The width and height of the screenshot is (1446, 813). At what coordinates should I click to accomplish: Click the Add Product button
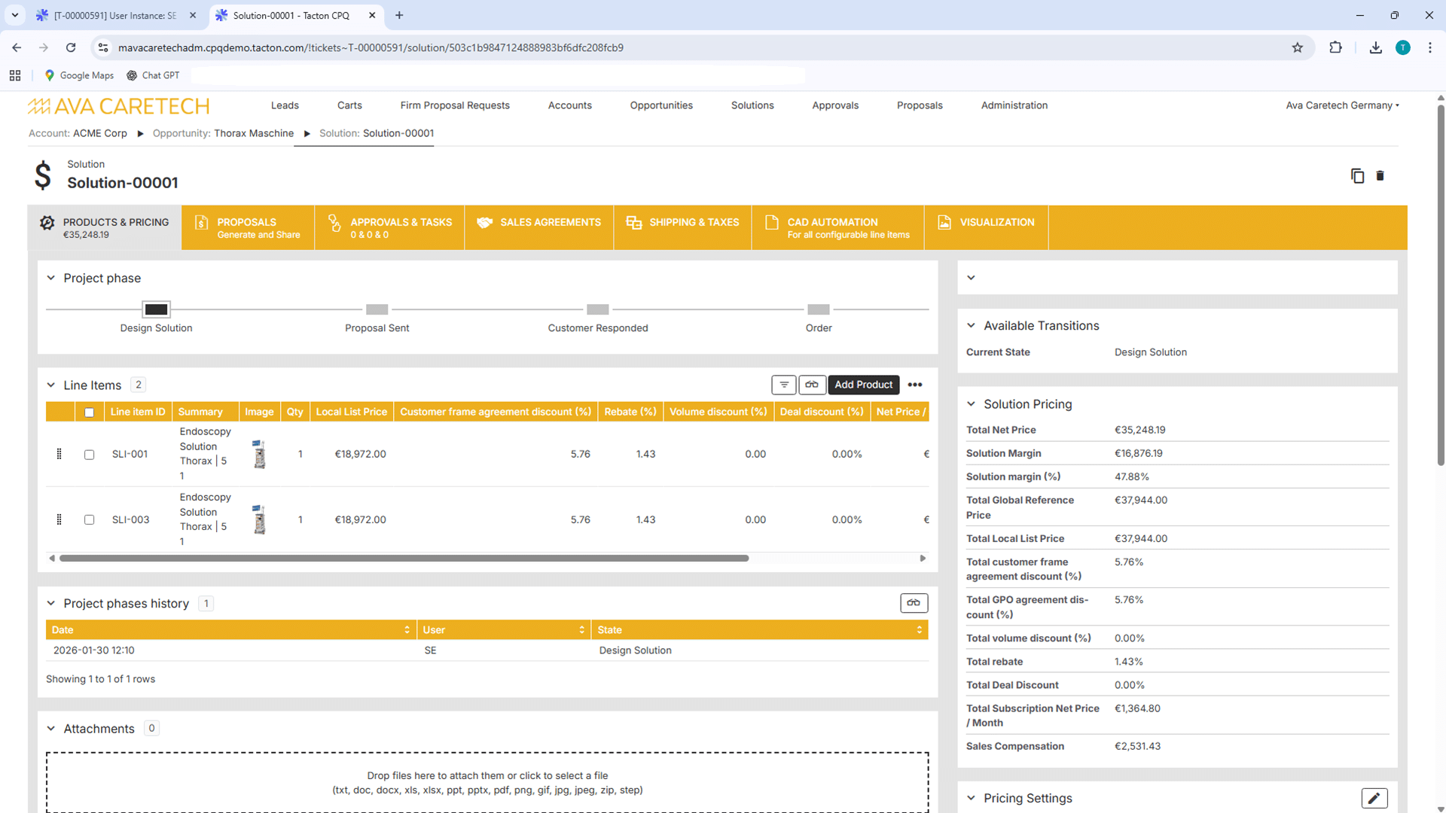tap(863, 385)
